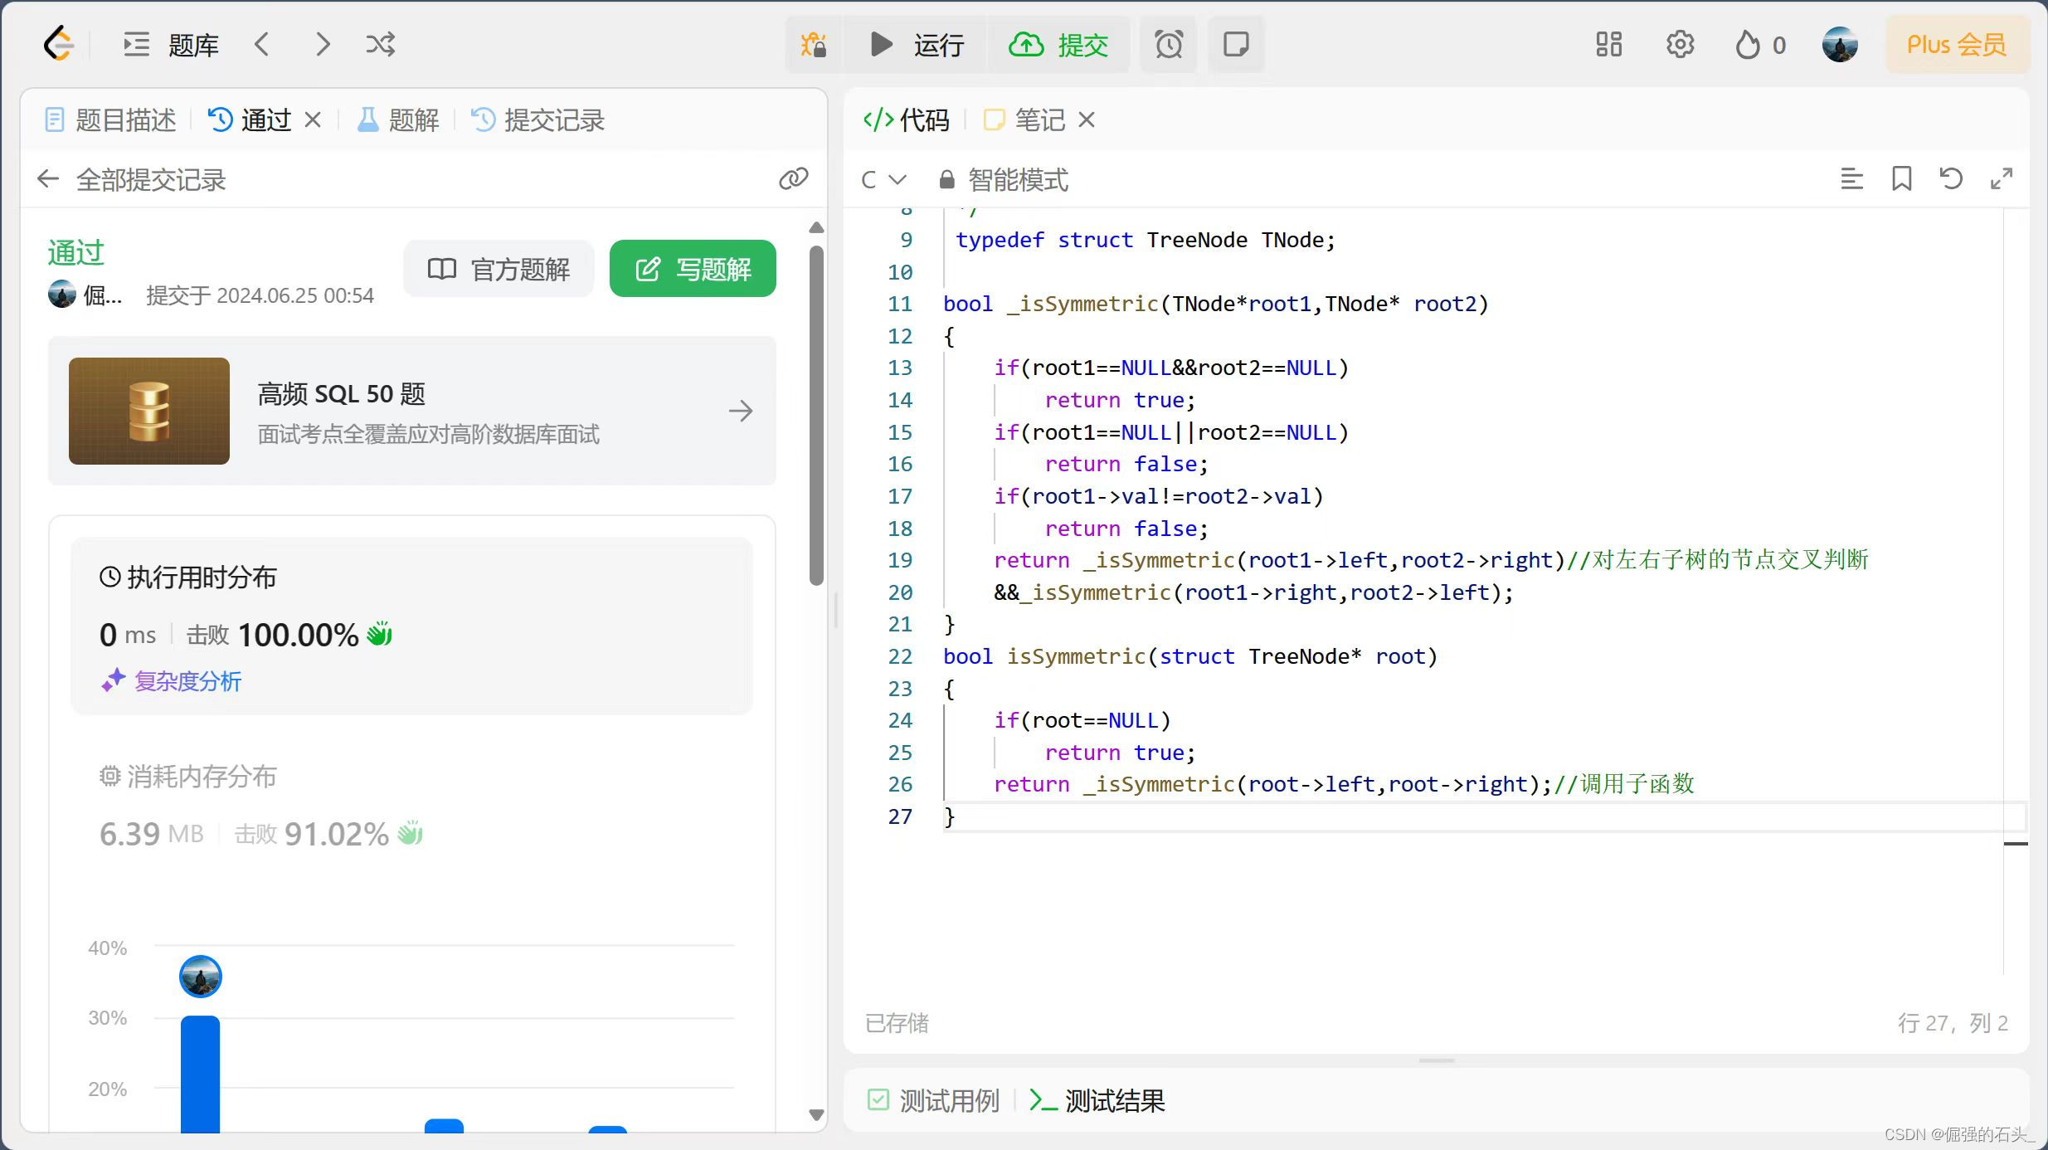The image size is (2048, 1150).
Task: Copy submission link via chain icon
Action: click(793, 178)
